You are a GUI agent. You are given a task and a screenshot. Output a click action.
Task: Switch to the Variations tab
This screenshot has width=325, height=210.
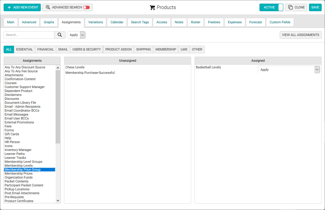point(95,22)
